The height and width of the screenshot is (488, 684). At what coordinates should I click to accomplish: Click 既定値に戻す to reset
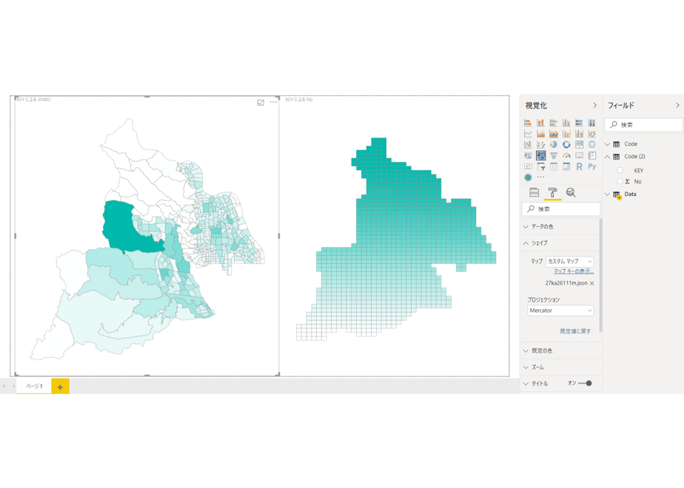tap(575, 331)
